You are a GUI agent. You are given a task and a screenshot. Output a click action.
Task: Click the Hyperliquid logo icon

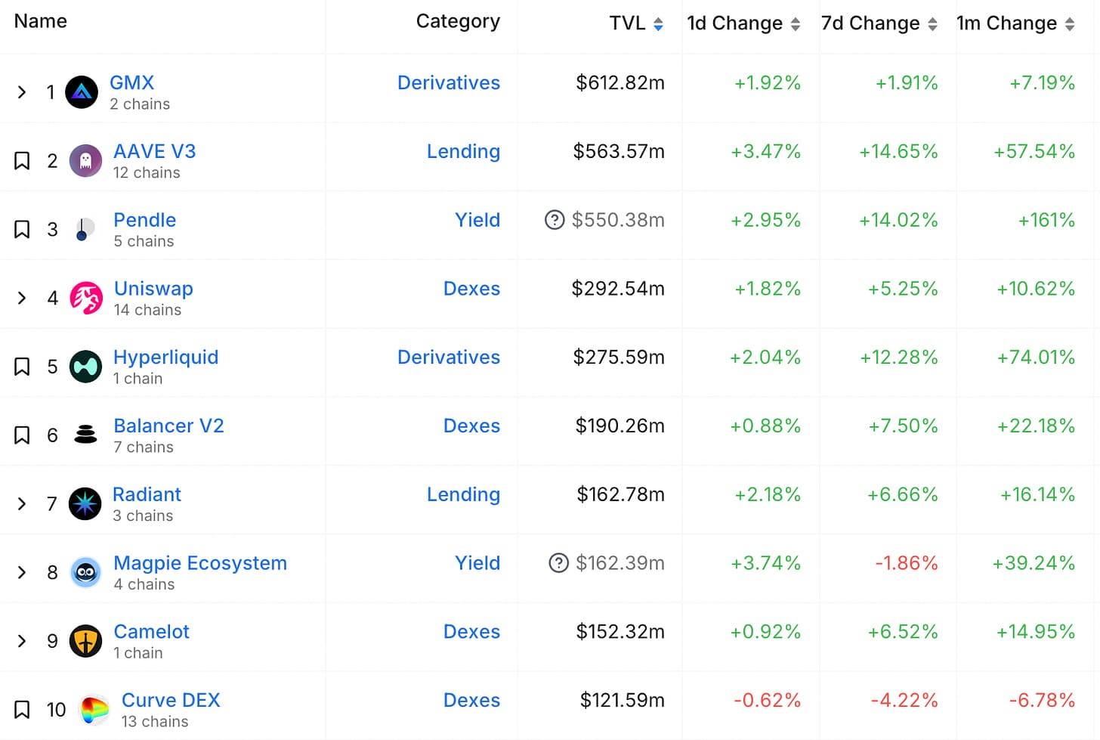pos(85,367)
